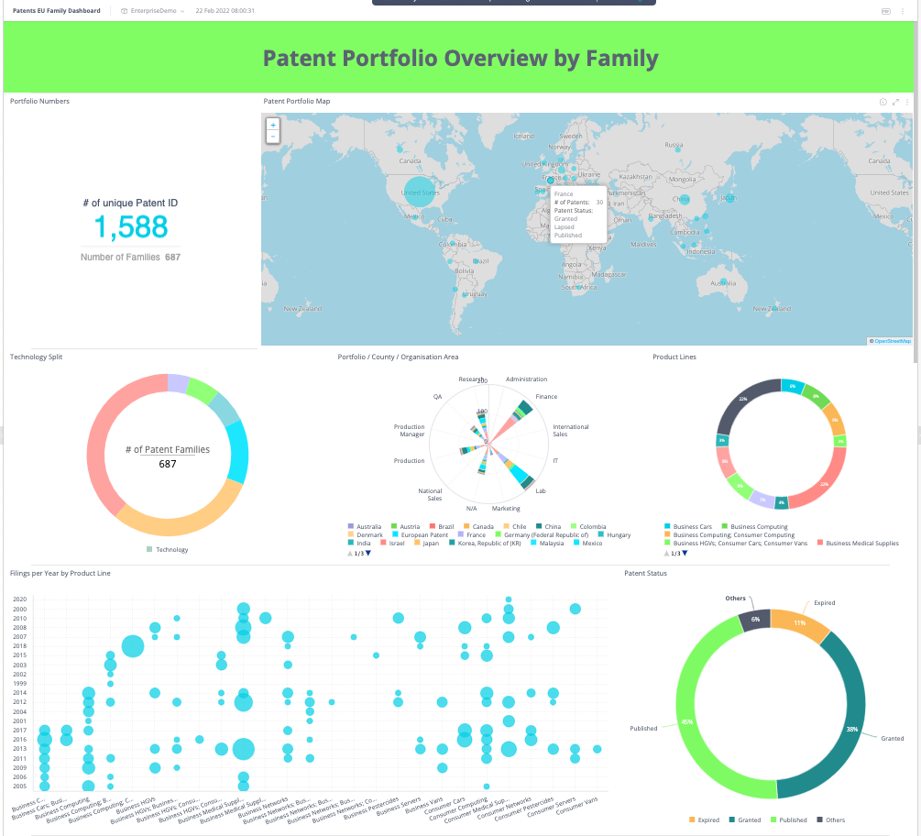Select the Expired 11% segment of Patent Status
921x836 pixels.
(x=799, y=622)
